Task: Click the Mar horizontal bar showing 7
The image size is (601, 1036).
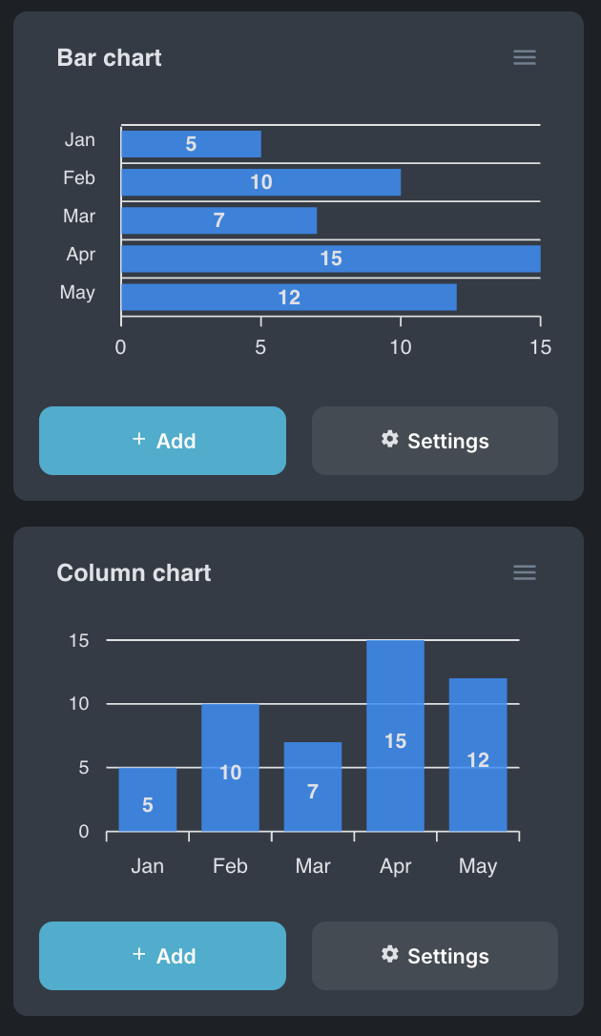Action: [x=218, y=220]
